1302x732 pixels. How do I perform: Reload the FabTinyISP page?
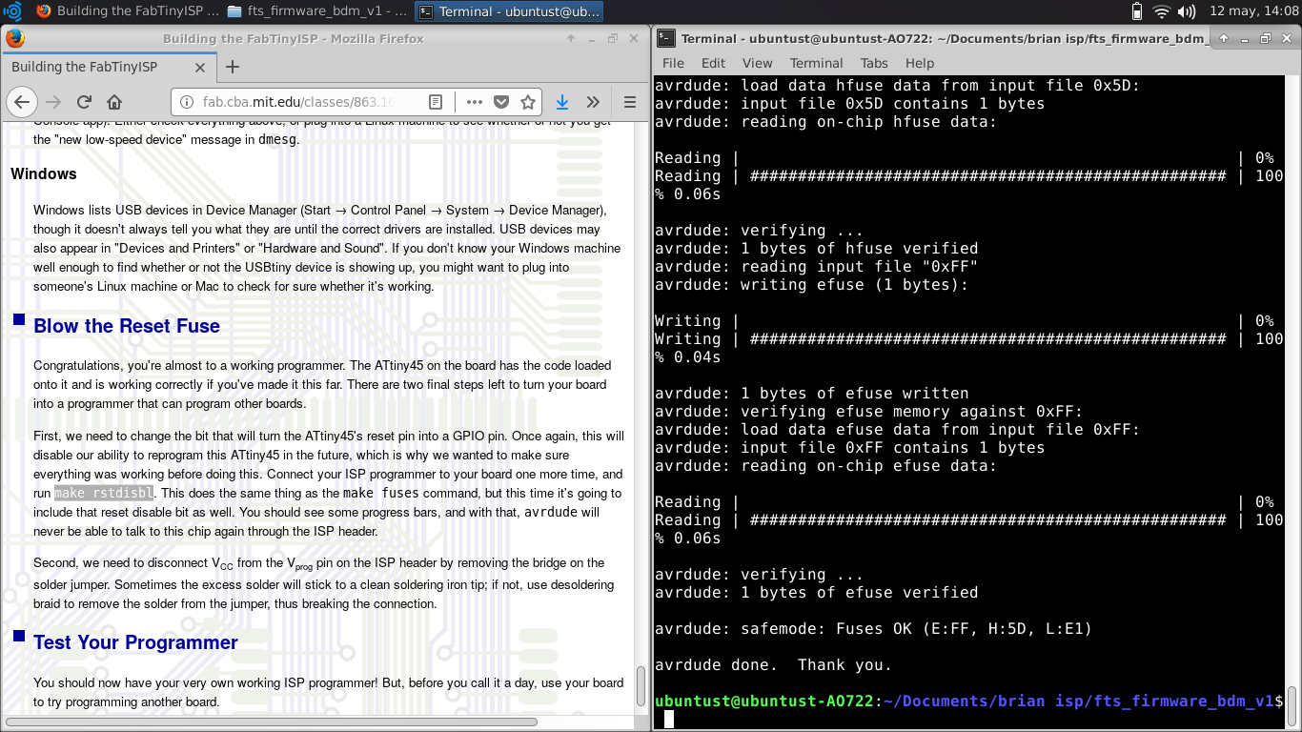click(x=84, y=102)
